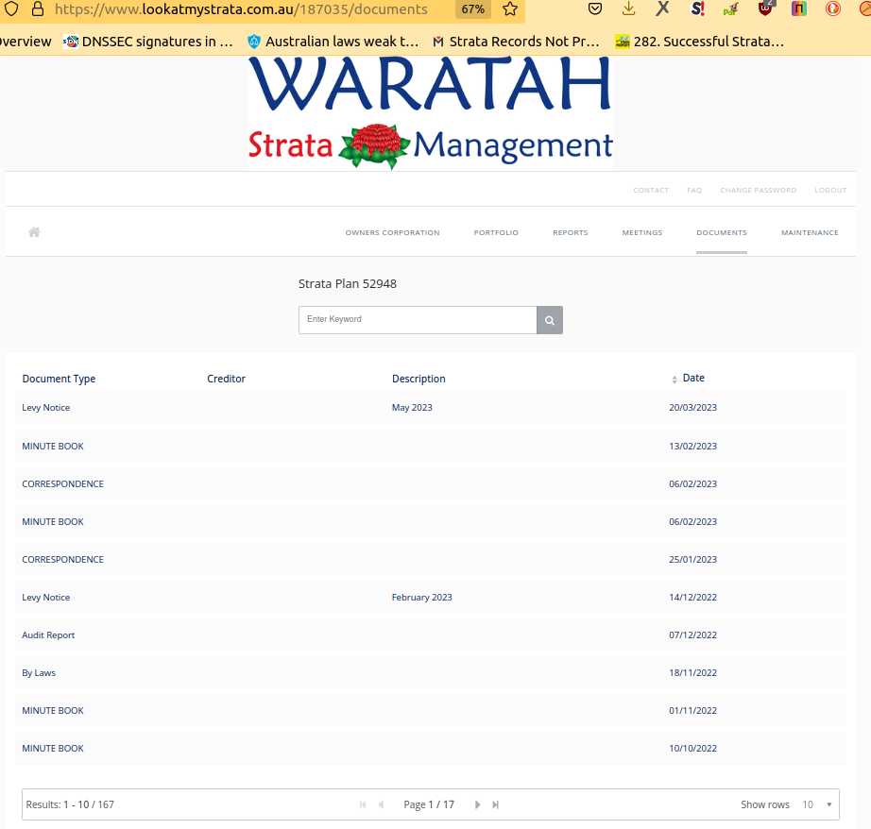
Task: Go to the next results page
Action: [x=477, y=804]
